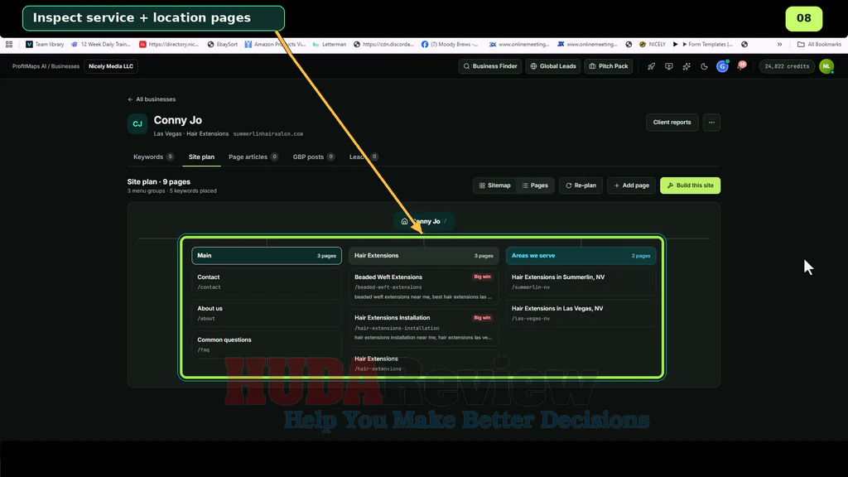The width and height of the screenshot is (848, 477).
Task: Click the sparkles icon in the header
Action: point(687,66)
